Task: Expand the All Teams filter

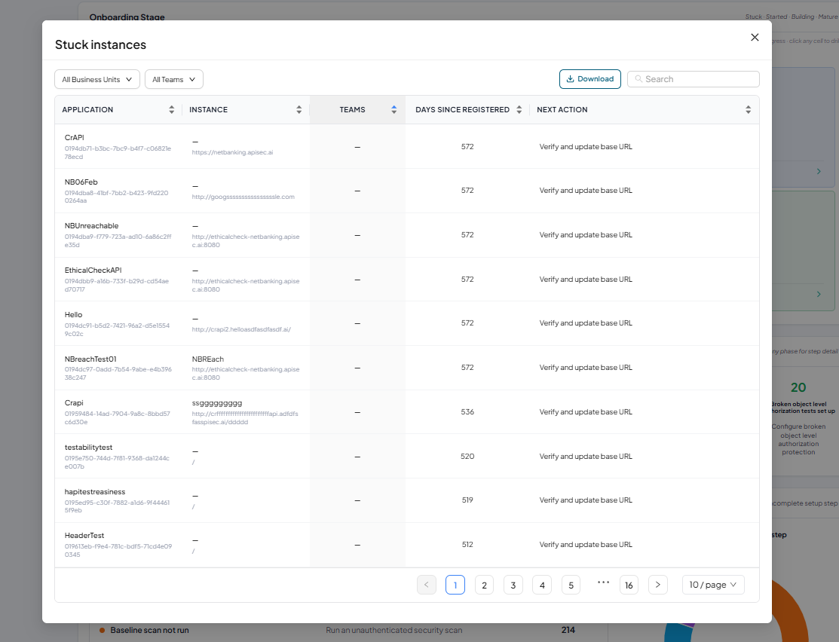Action: click(174, 79)
